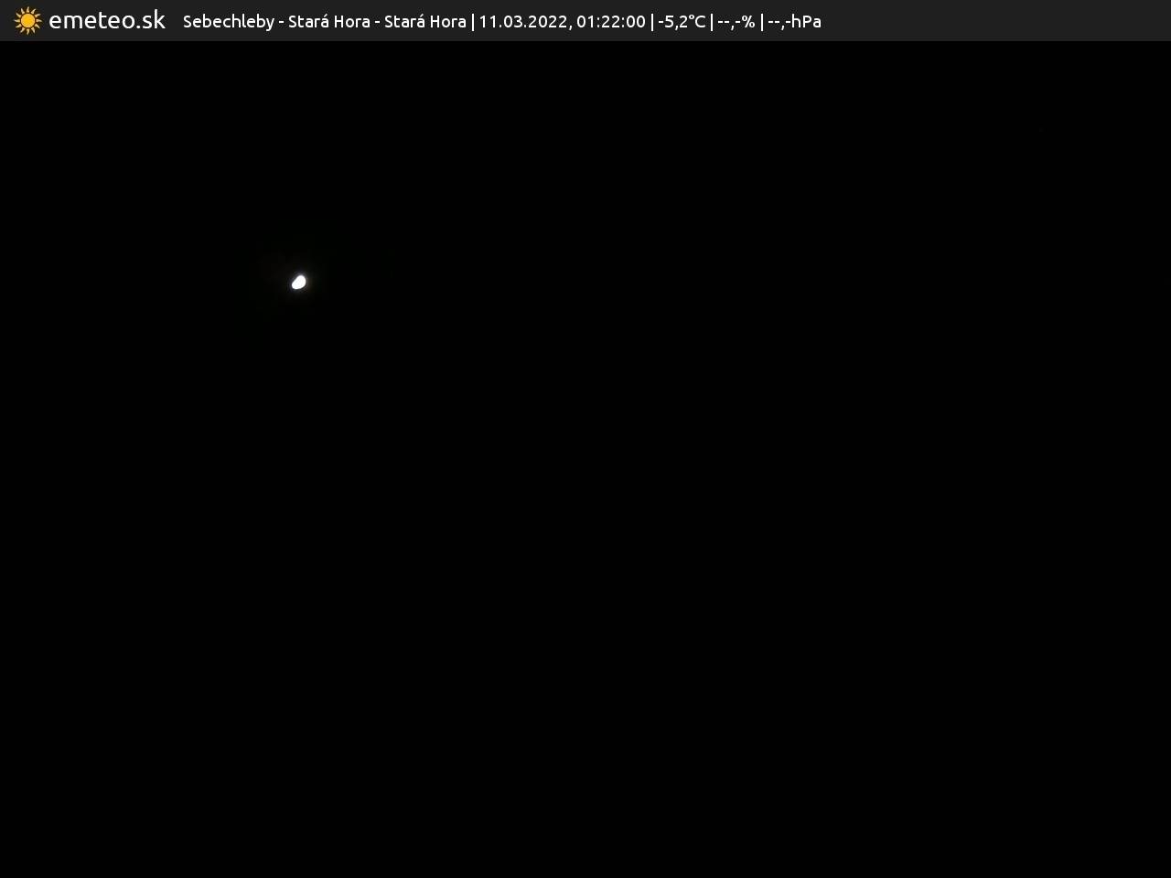This screenshot has width=1171, height=878.
Task: Click the Sebechleby location name
Action: coord(228,21)
